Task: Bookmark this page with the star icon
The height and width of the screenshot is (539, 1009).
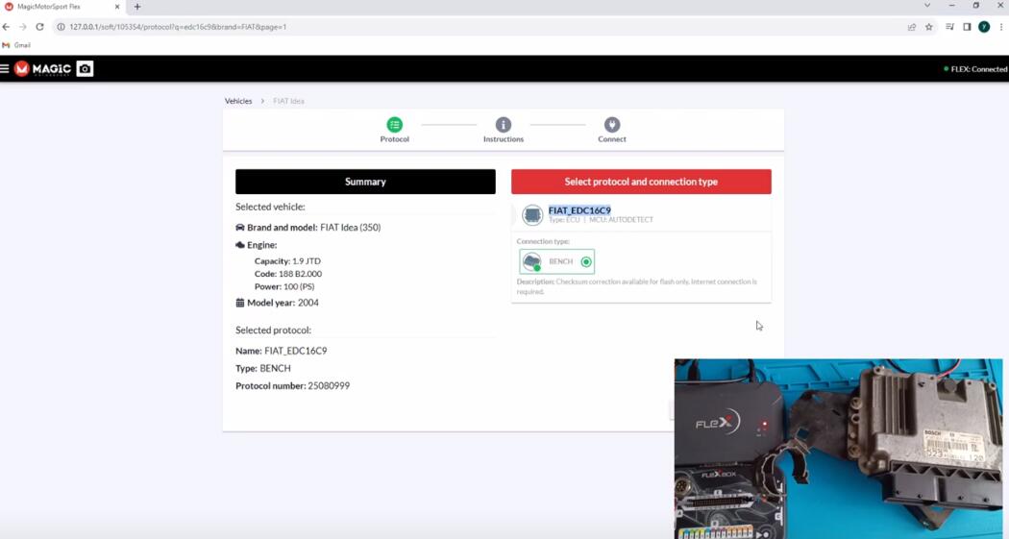Action: (928, 27)
